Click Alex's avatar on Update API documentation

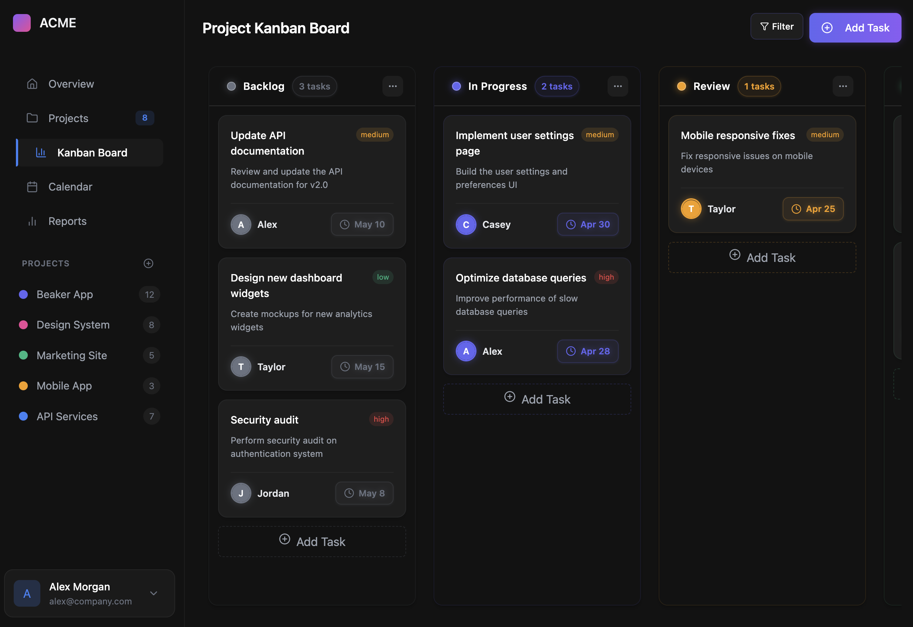[241, 224]
